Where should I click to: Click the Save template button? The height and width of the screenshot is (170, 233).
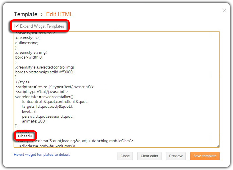coord(205,156)
